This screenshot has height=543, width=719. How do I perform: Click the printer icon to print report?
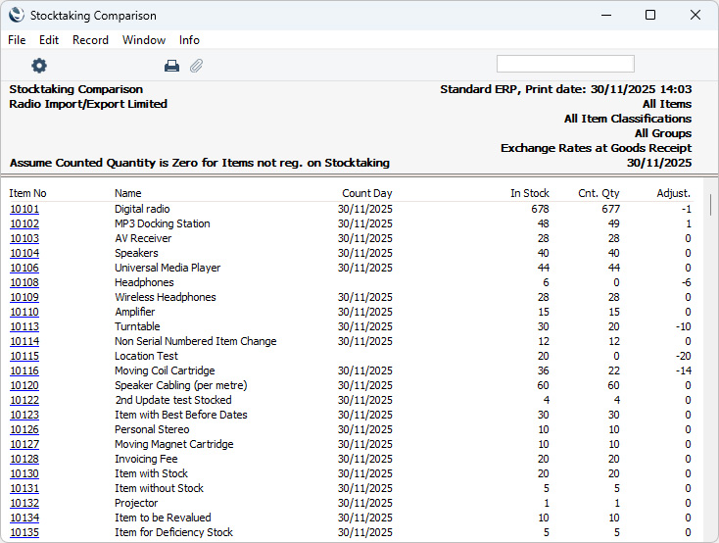(171, 66)
